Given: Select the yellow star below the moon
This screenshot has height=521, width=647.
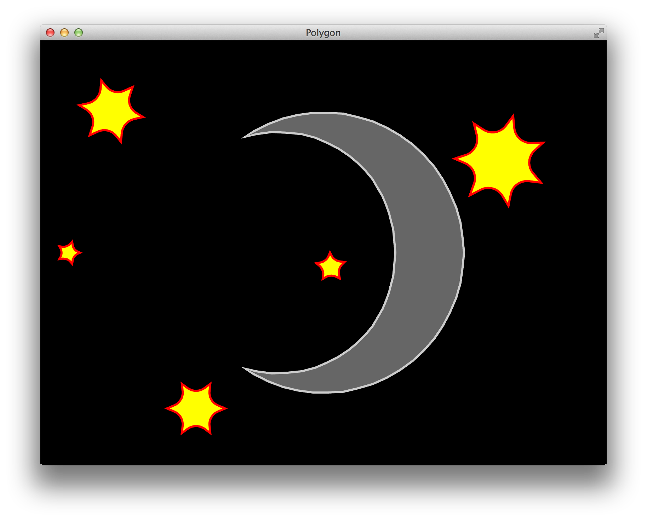Looking at the screenshot, I should pos(196,408).
